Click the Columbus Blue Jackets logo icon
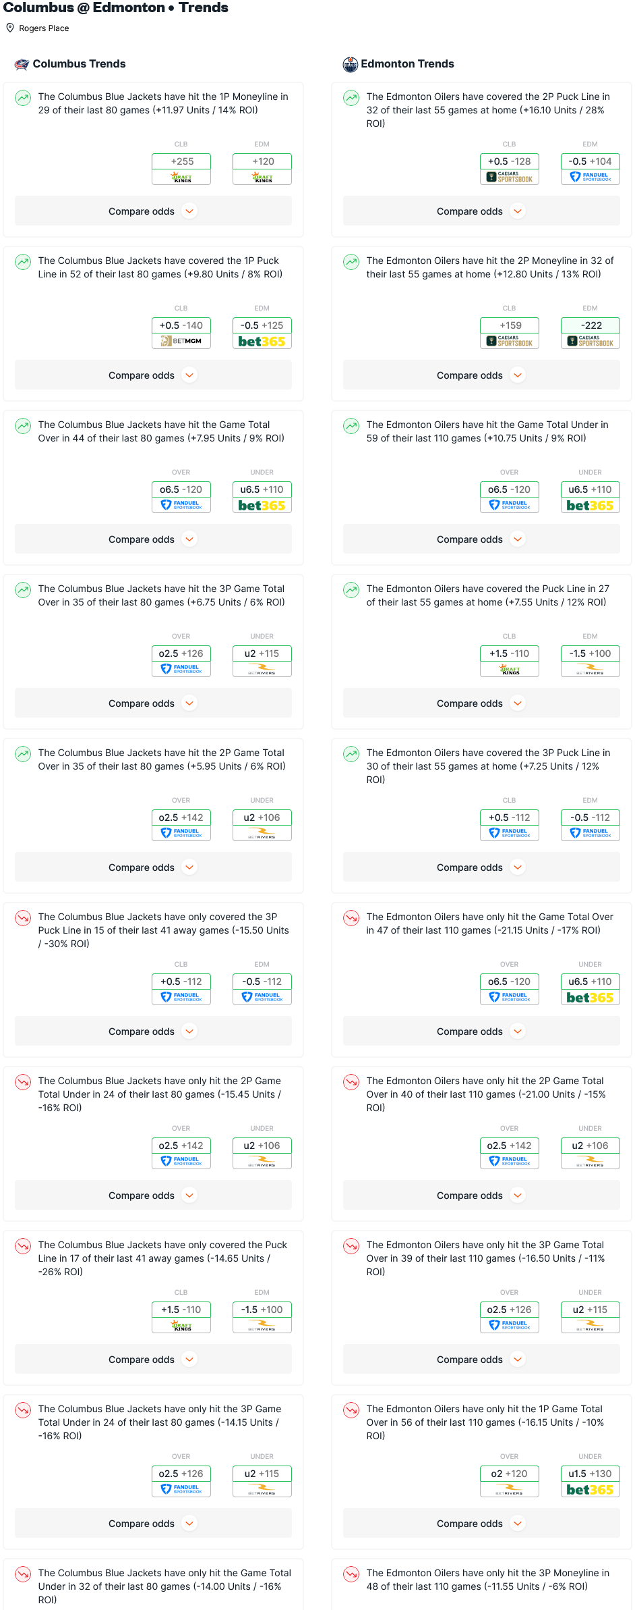 22,64
